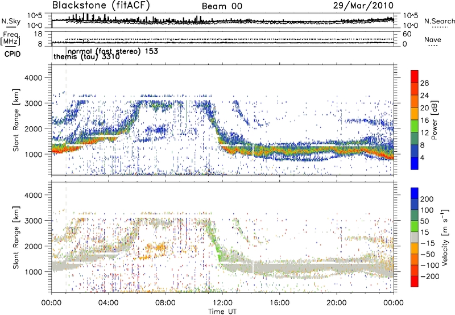Click the 'N.Sky' legend label
Image resolution: width=455 pixels, height=315 pixels.
click(x=11, y=21)
